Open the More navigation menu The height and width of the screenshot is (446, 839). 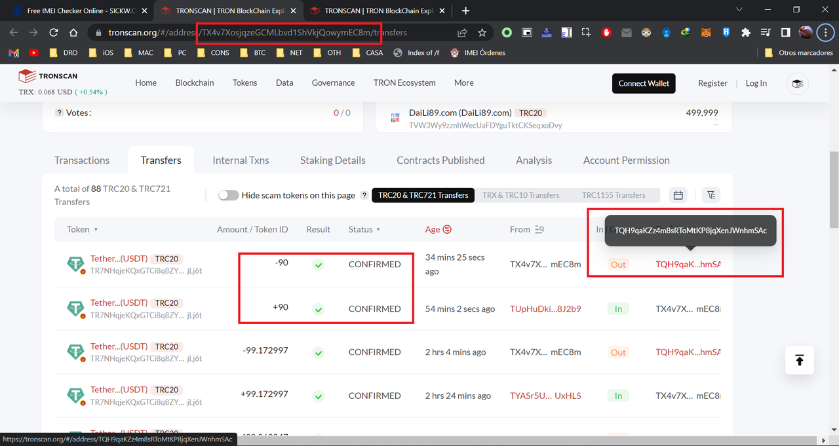[464, 83]
